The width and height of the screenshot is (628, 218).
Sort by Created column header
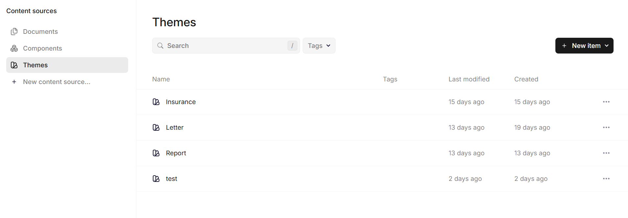point(526,79)
